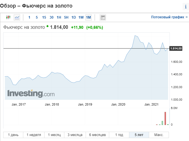This screenshot has width=189, height=141.
Task: Set interval to 5 minutes
Action: point(37,17)
